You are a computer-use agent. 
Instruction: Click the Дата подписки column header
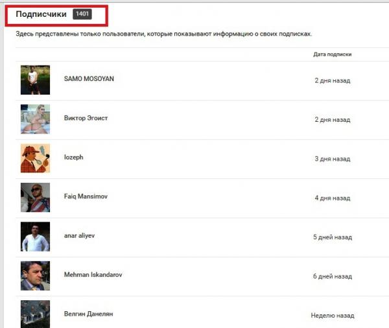click(x=332, y=54)
